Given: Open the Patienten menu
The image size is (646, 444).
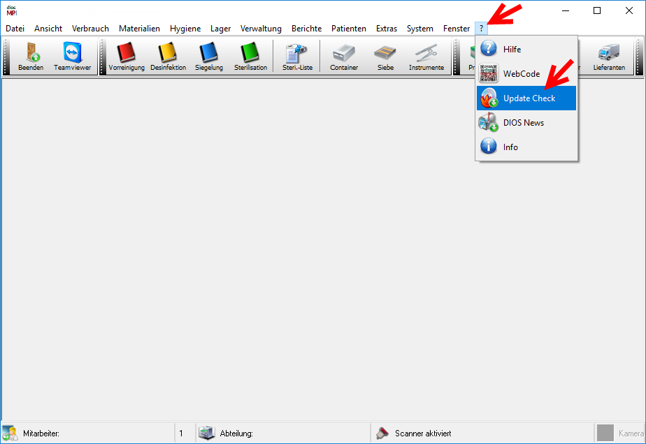Looking at the screenshot, I should pos(349,29).
